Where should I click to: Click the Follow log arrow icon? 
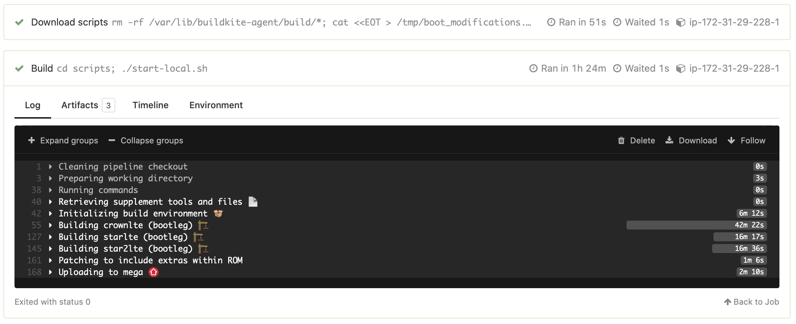731,141
